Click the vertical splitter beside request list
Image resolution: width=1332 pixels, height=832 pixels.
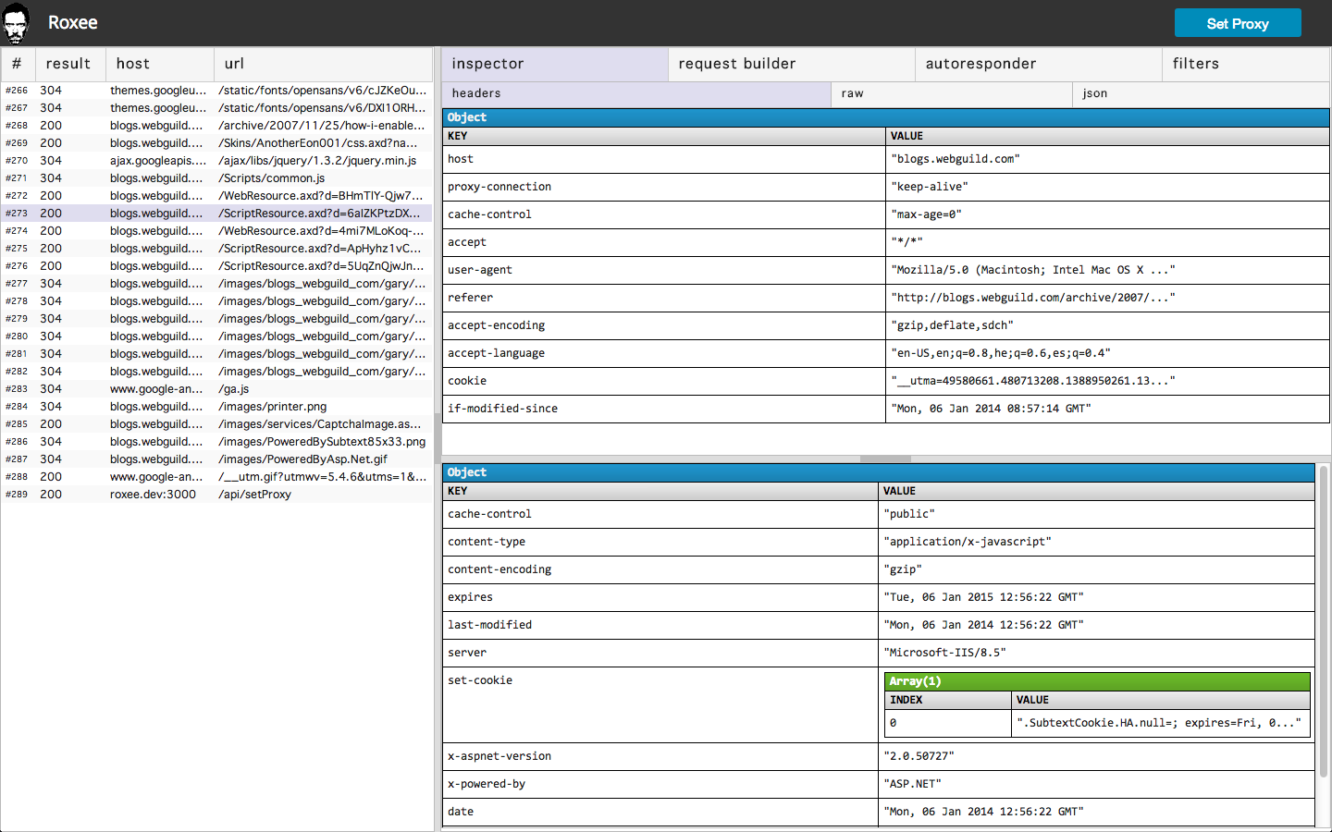(438, 438)
